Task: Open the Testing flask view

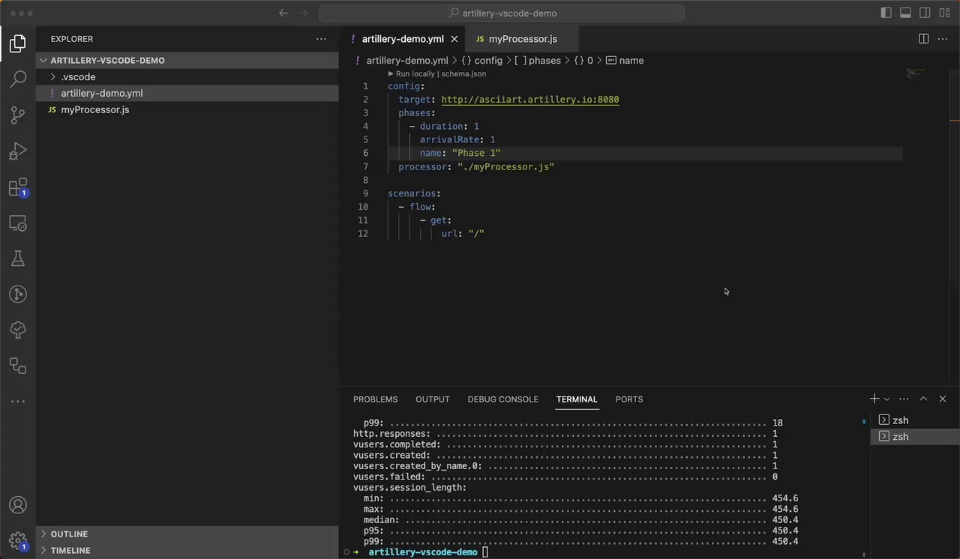Action: [x=18, y=259]
